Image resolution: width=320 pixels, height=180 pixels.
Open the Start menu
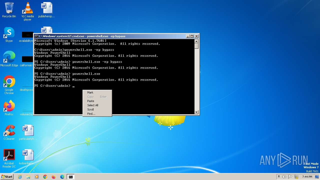(7, 177)
